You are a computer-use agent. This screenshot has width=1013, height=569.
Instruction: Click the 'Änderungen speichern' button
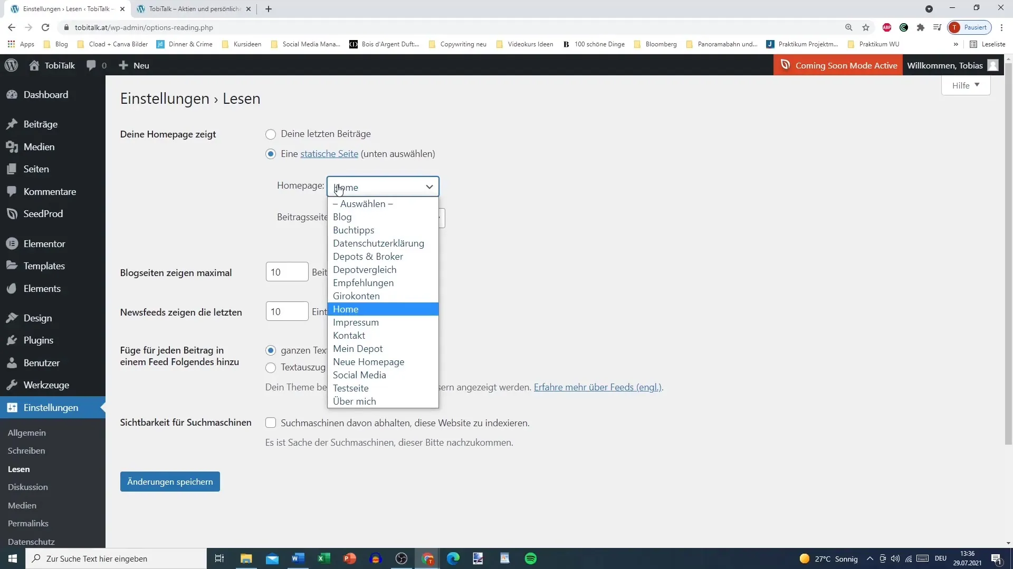[170, 482]
